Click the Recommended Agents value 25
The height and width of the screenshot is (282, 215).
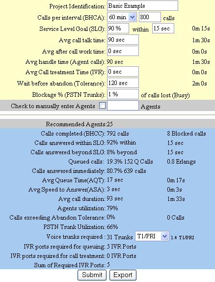tap(110, 124)
